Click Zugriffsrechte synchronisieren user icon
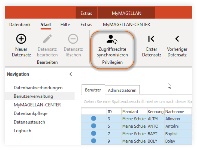Image resolution: width=197 pixels, height=150 pixels. coord(112,39)
